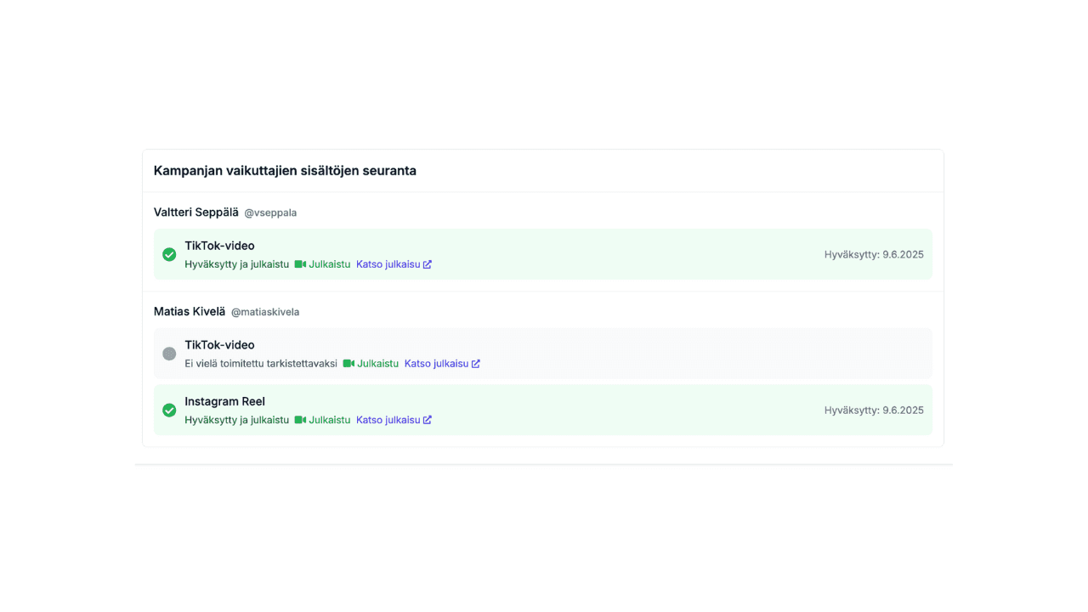Click TikTok-video title under Valtteri Seppälä

(219, 246)
